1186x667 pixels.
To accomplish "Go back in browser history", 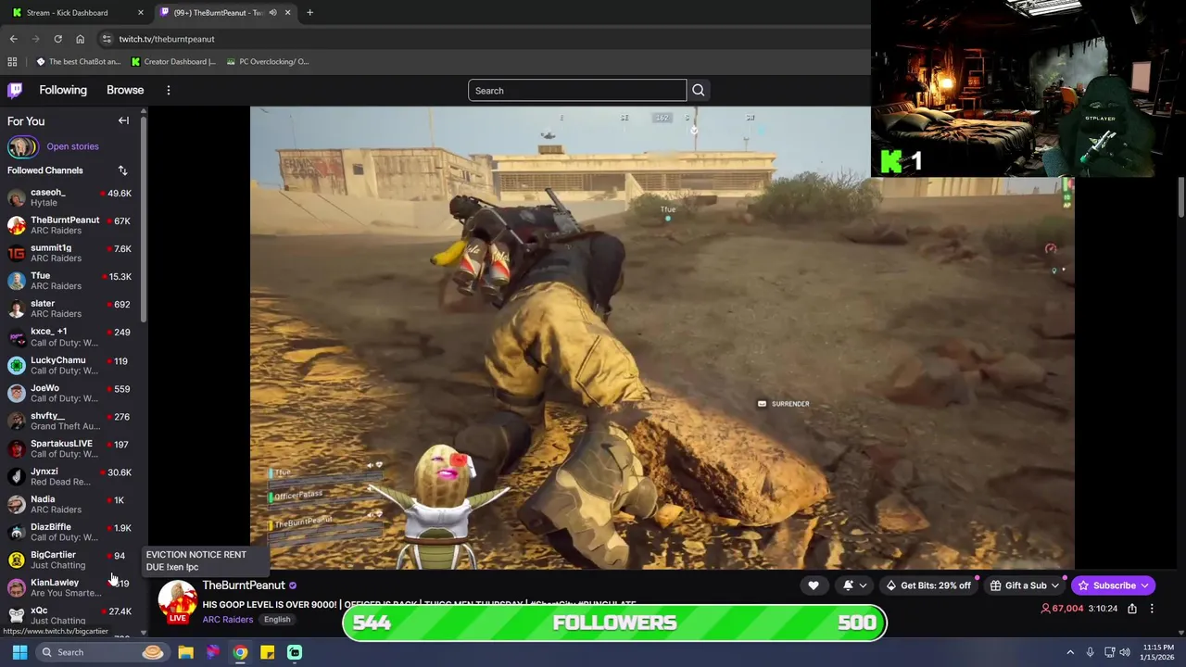I will click(13, 39).
